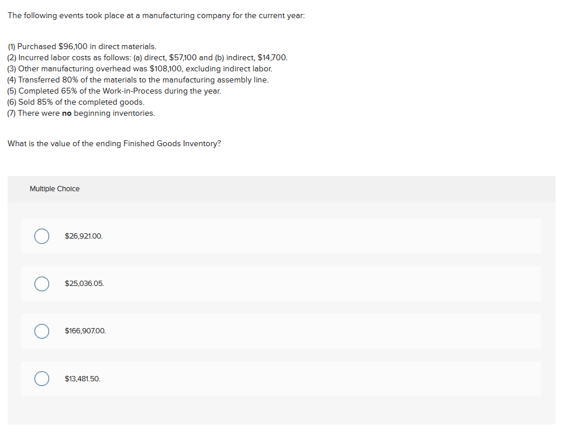Click the ending Finished Goods Inventory question
This screenshot has height=438, width=586.
click(x=114, y=144)
